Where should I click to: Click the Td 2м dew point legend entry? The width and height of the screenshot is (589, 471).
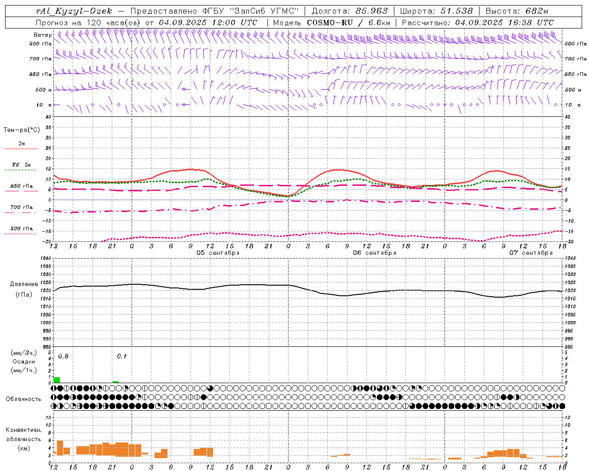click(21, 165)
